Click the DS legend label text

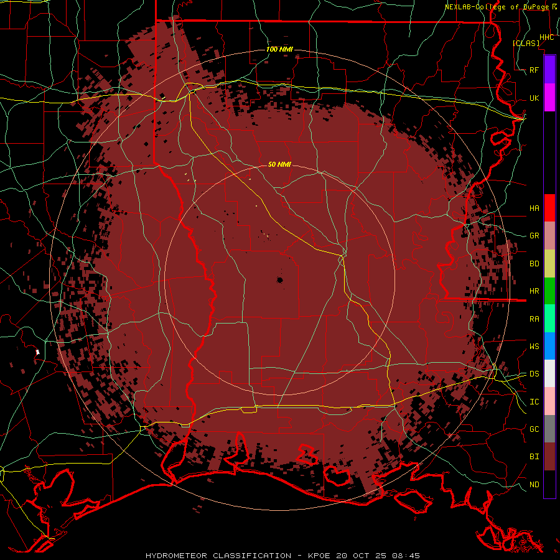tap(534, 374)
